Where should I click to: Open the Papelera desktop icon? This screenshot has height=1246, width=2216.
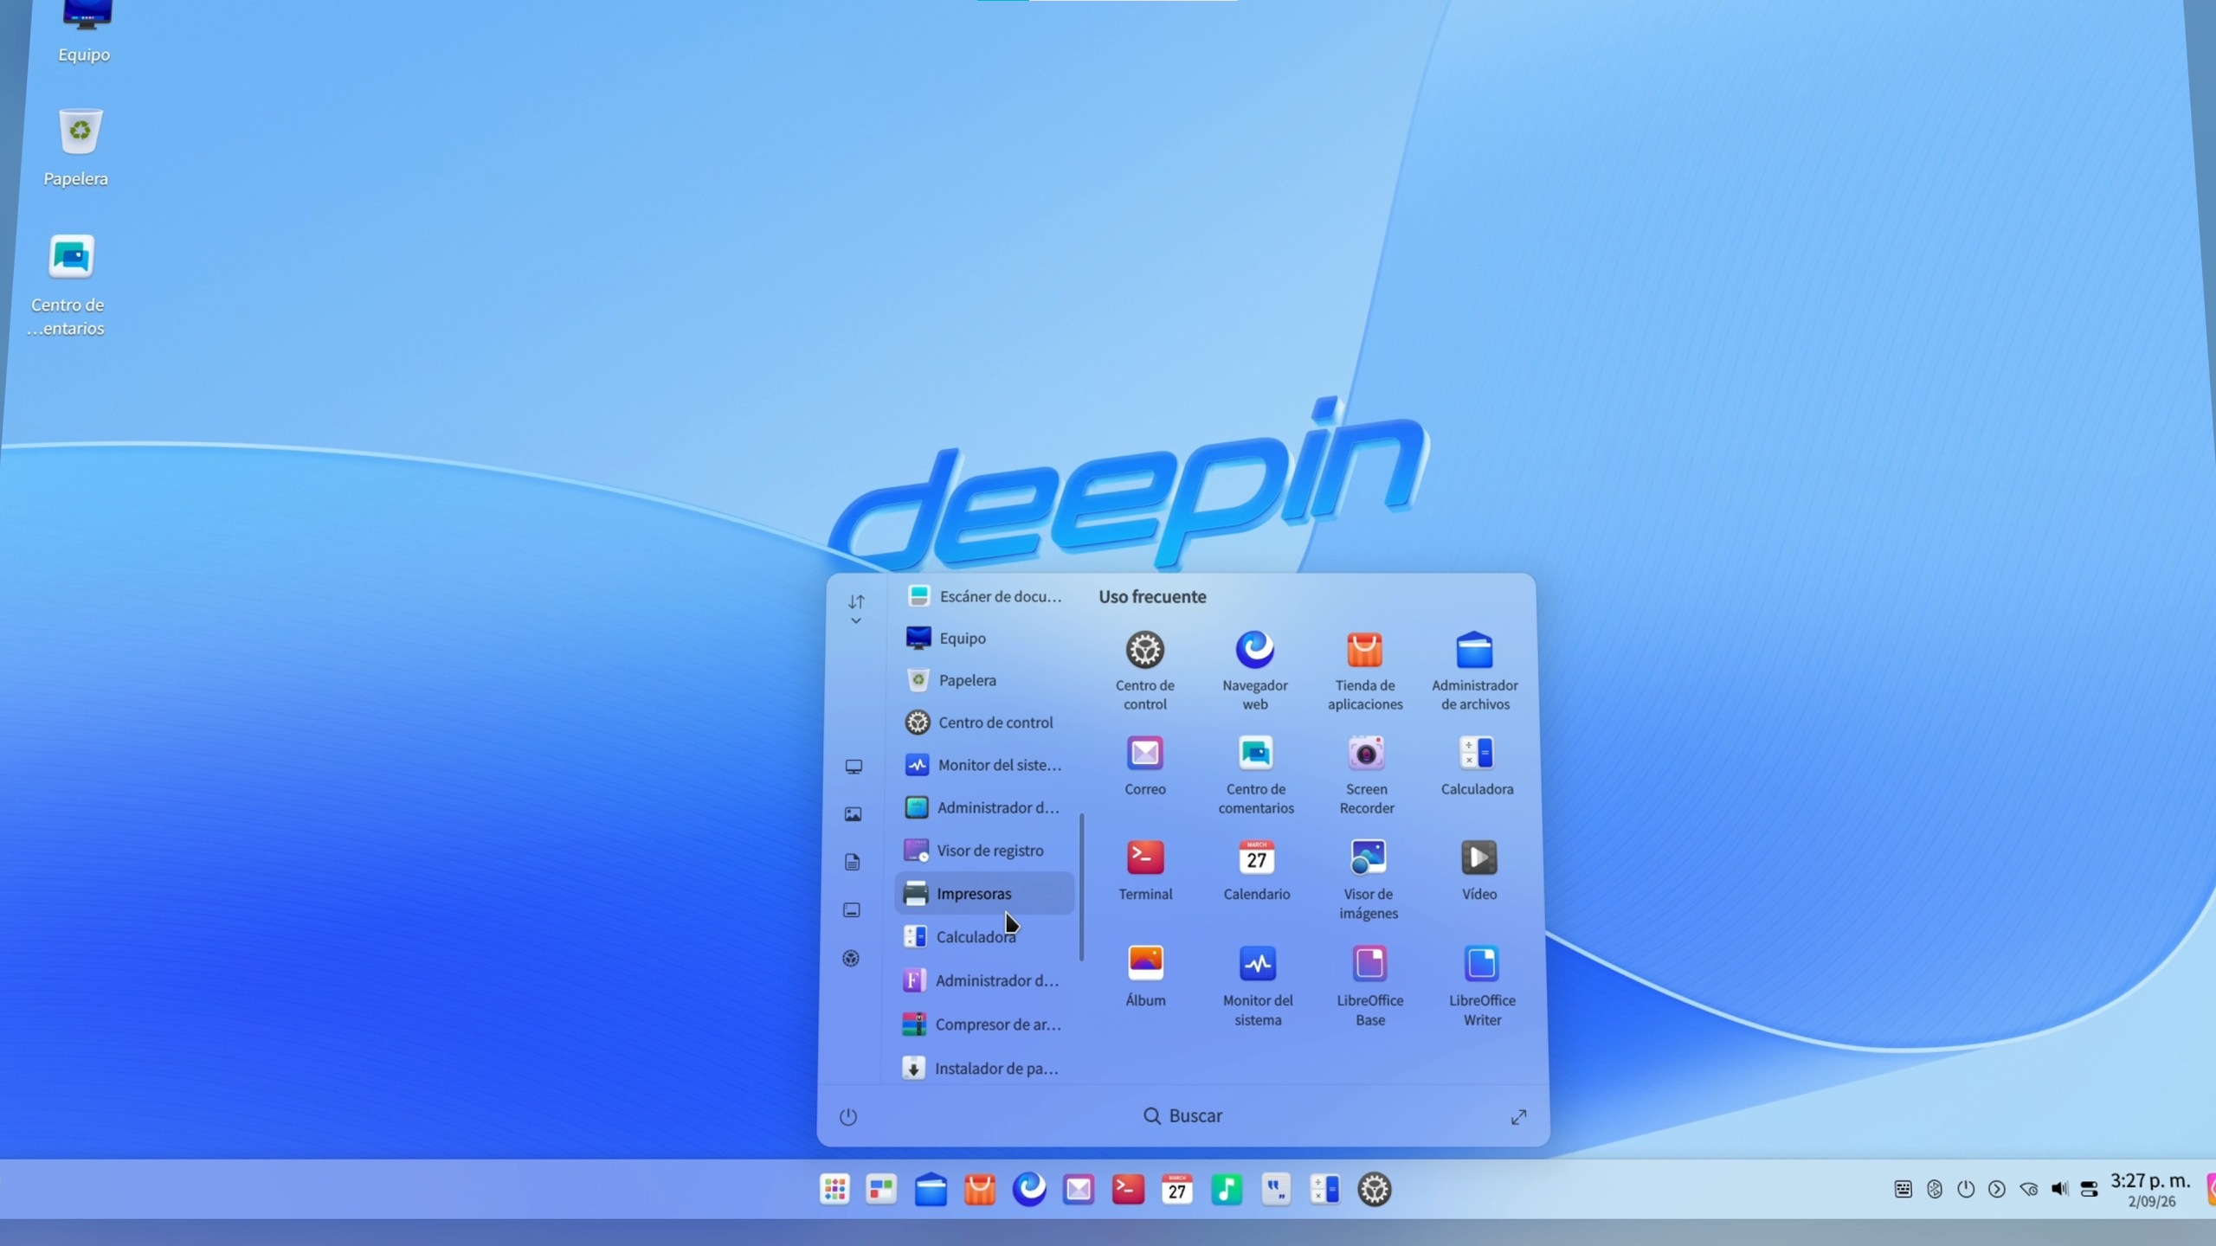tap(78, 147)
